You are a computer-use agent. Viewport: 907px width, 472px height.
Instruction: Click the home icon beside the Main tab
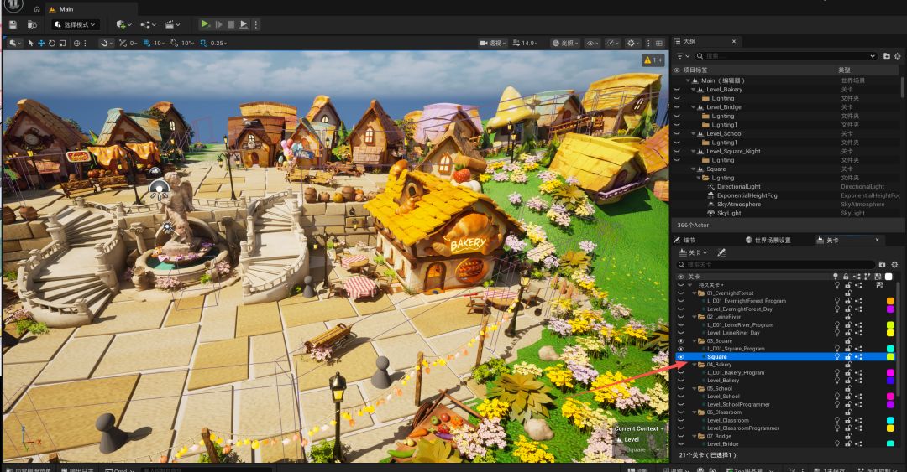(36, 9)
